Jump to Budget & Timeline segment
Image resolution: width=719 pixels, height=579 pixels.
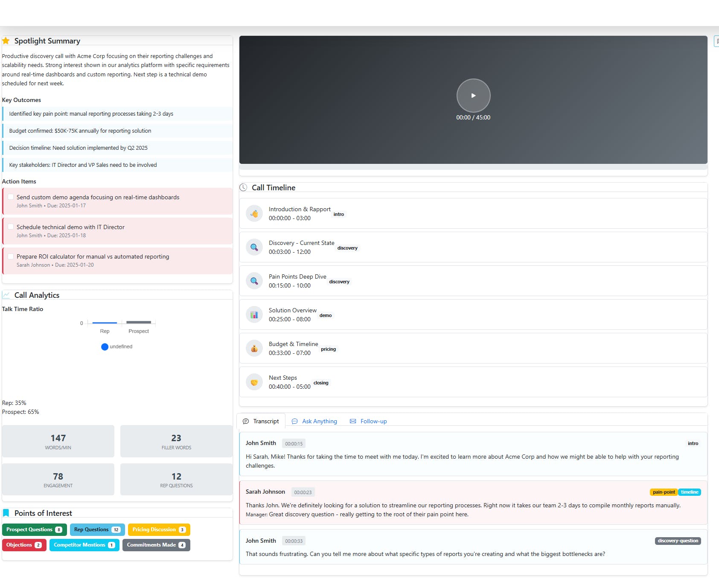(x=473, y=348)
